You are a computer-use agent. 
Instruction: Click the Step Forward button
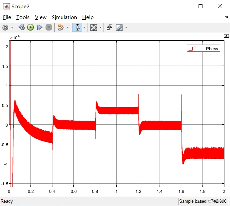[40, 27]
